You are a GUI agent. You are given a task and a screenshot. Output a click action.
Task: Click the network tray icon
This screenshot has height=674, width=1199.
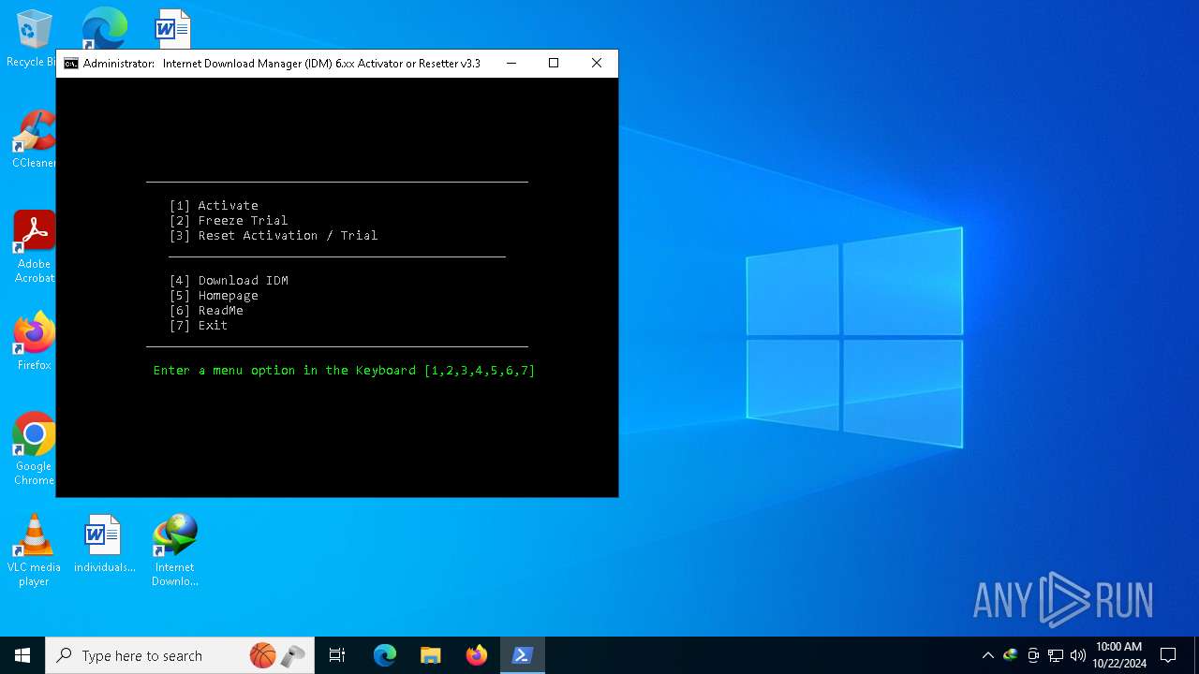pos(1056,655)
